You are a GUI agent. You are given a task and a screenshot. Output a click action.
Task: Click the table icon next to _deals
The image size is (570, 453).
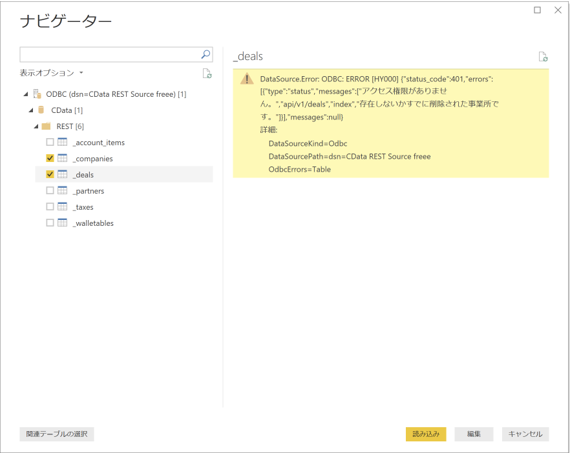coord(64,174)
